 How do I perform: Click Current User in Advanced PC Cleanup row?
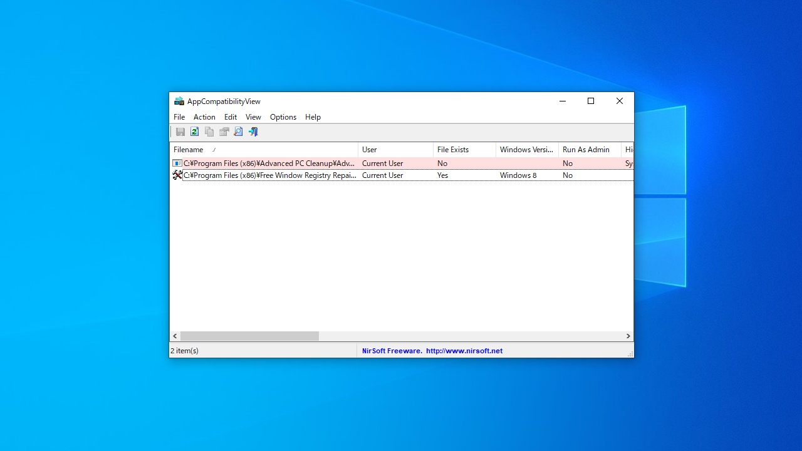382,163
